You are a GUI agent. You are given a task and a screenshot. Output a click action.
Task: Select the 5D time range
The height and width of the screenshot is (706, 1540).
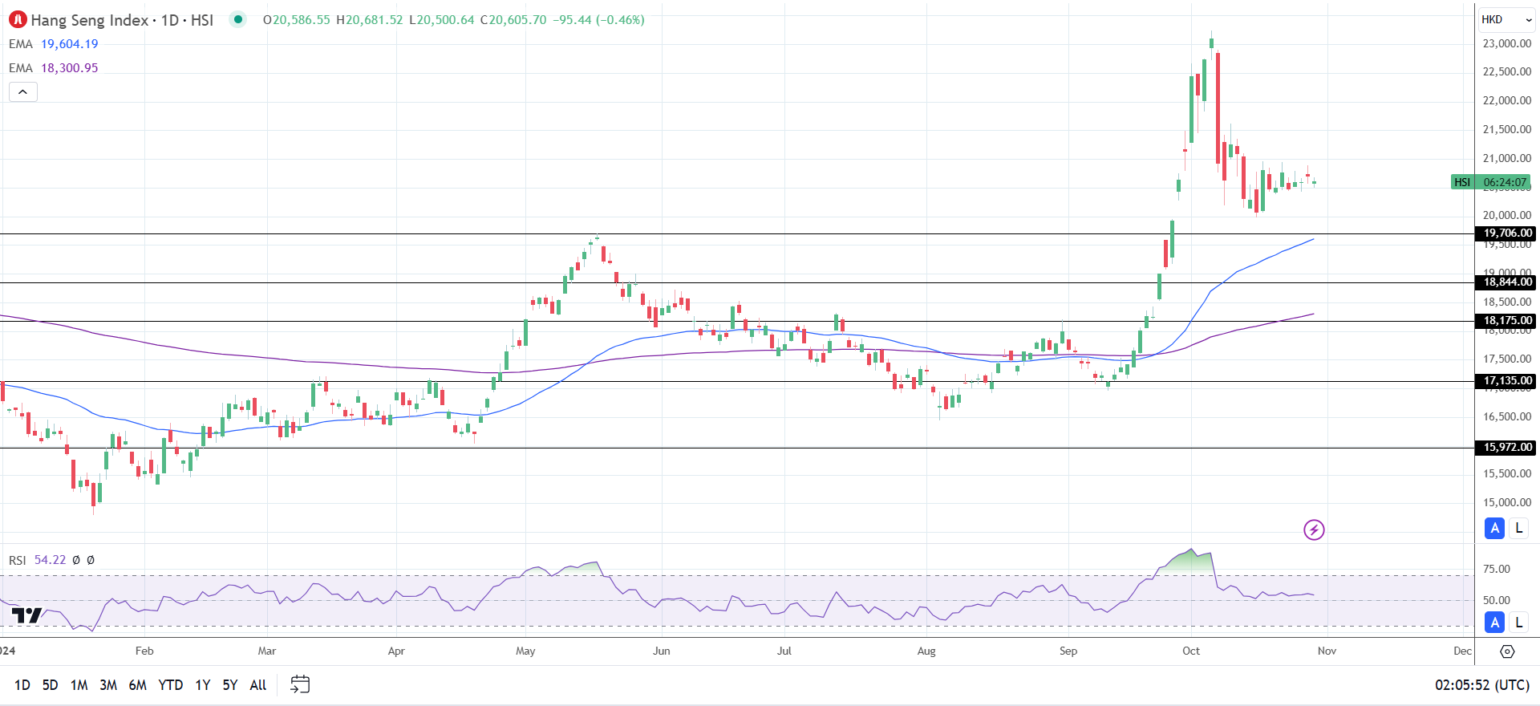click(50, 685)
